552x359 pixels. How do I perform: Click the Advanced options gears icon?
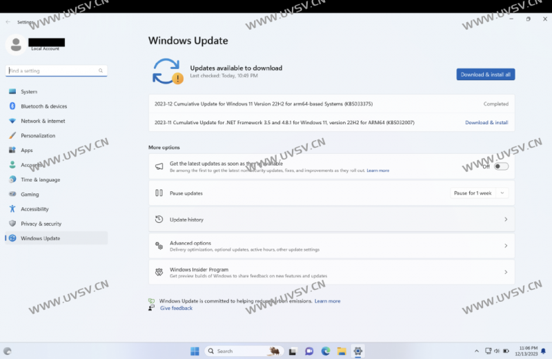pyautogui.click(x=159, y=246)
